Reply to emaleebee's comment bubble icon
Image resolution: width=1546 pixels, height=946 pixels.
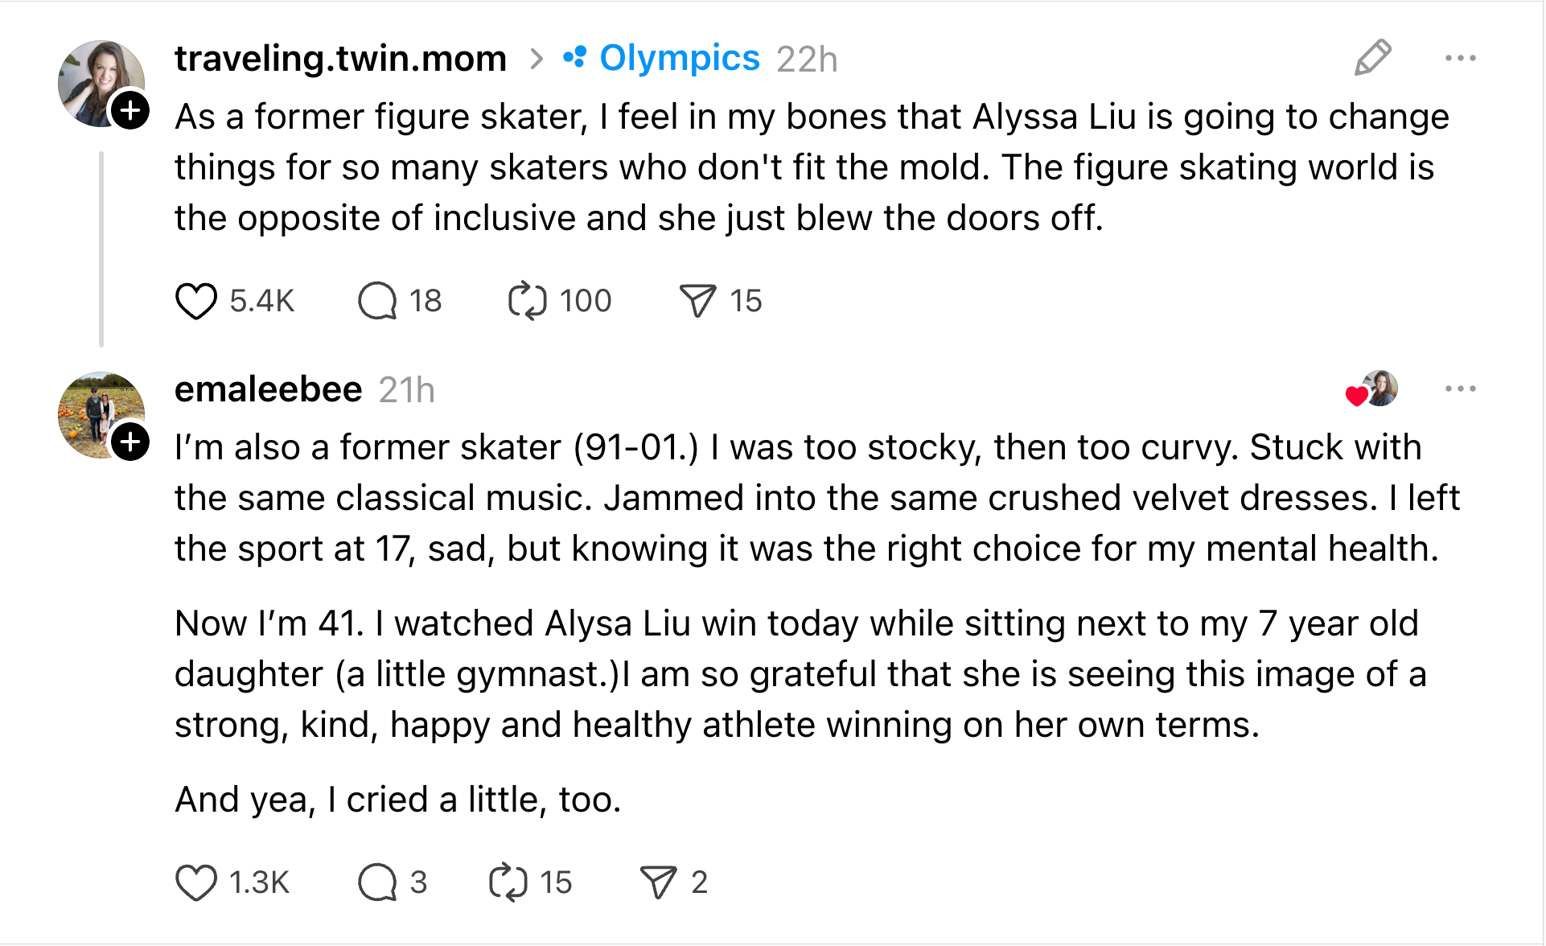tap(377, 882)
